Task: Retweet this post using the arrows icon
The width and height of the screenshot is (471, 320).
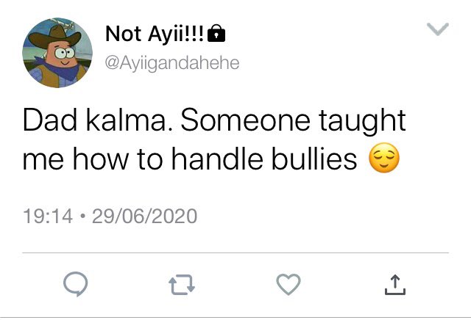Action: click(x=182, y=284)
